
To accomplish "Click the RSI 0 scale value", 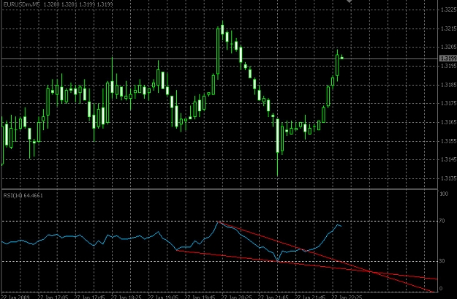I will pos(441,289).
